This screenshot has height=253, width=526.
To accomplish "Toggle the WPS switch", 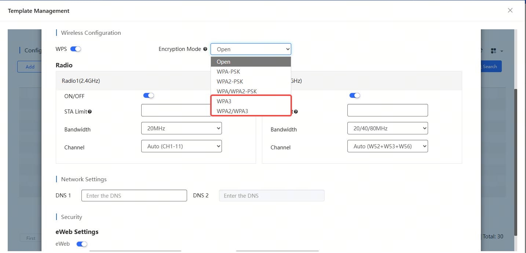I will coord(76,49).
